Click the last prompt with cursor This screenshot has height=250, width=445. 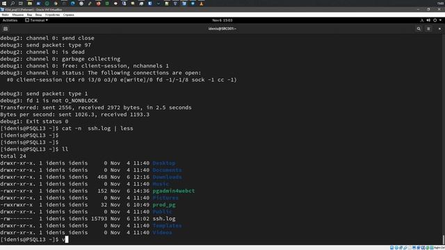click(x=34, y=240)
